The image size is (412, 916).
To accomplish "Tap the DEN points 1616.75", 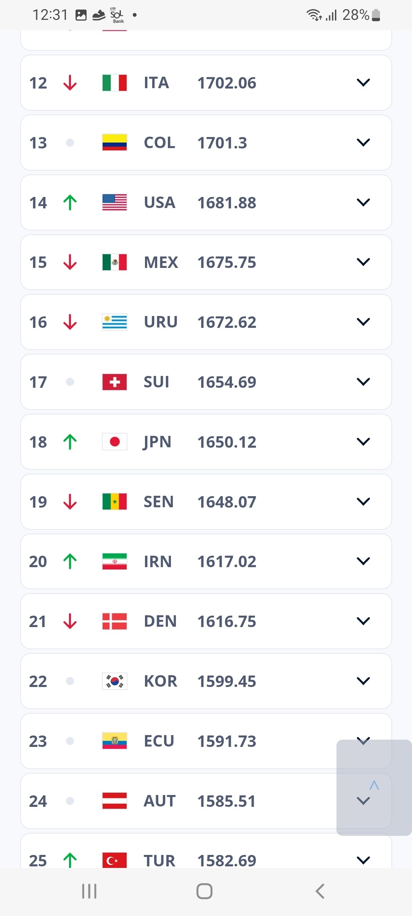I will coord(227,621).
